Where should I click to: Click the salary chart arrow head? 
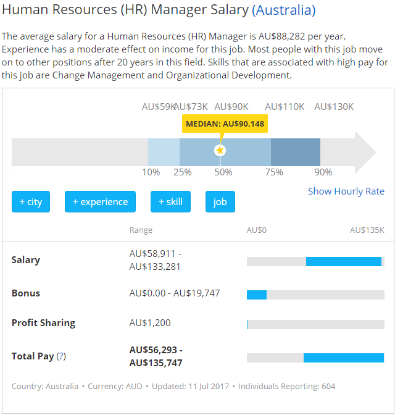(365, 153)
